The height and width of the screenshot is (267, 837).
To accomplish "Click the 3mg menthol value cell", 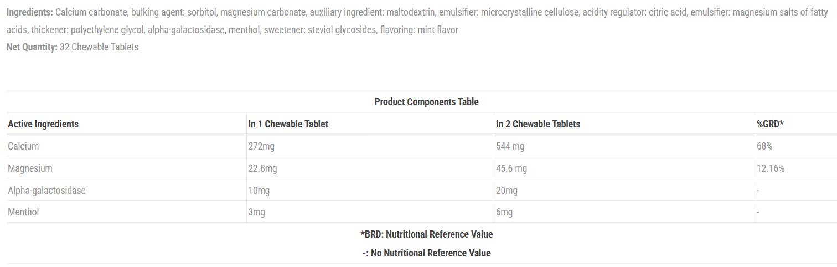I will click(x=256, y=212).
